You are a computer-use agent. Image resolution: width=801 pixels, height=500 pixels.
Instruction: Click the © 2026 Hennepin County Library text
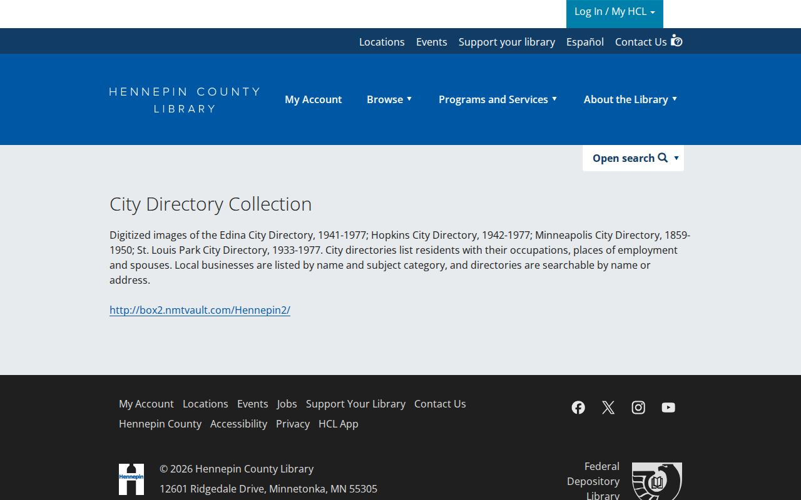pyautogui.click(x=237, y=469)
